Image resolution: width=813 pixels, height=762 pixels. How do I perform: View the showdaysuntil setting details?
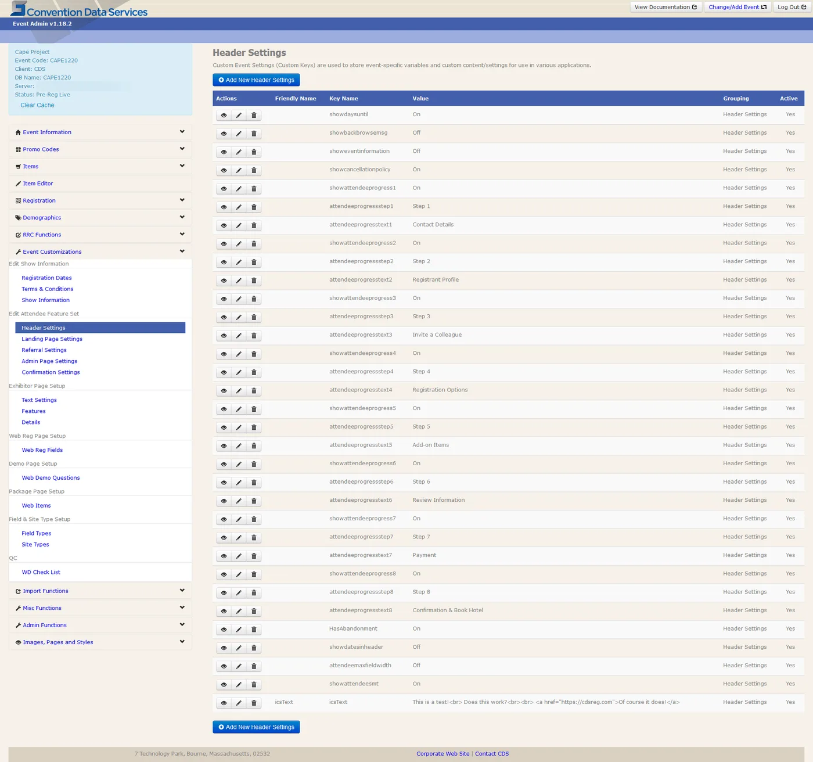click(x=224, y=116)
